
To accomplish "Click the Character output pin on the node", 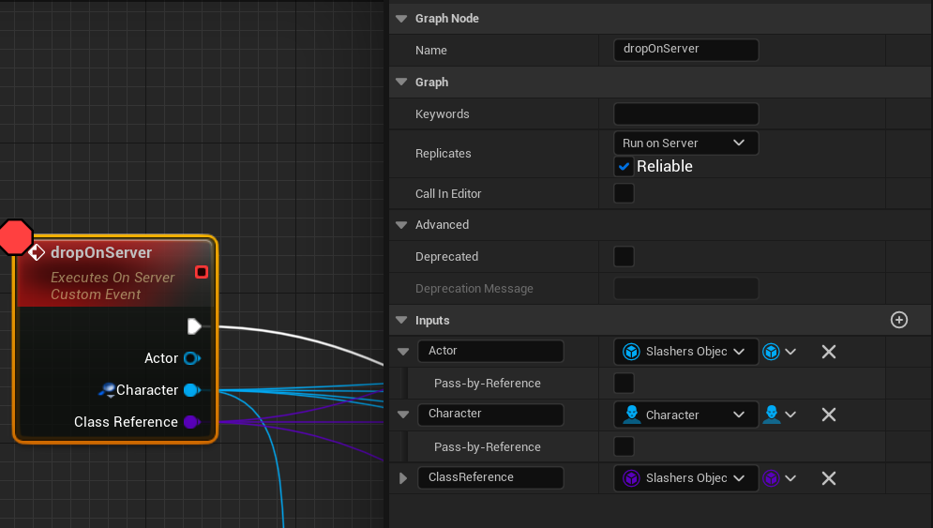I will coord(191,390).
